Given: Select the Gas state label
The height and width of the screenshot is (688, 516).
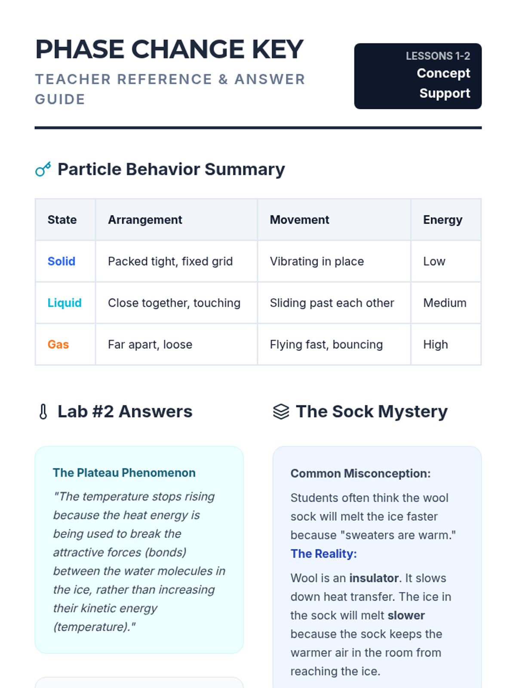Looking at the screenshot, I should [x=58, y=344].
